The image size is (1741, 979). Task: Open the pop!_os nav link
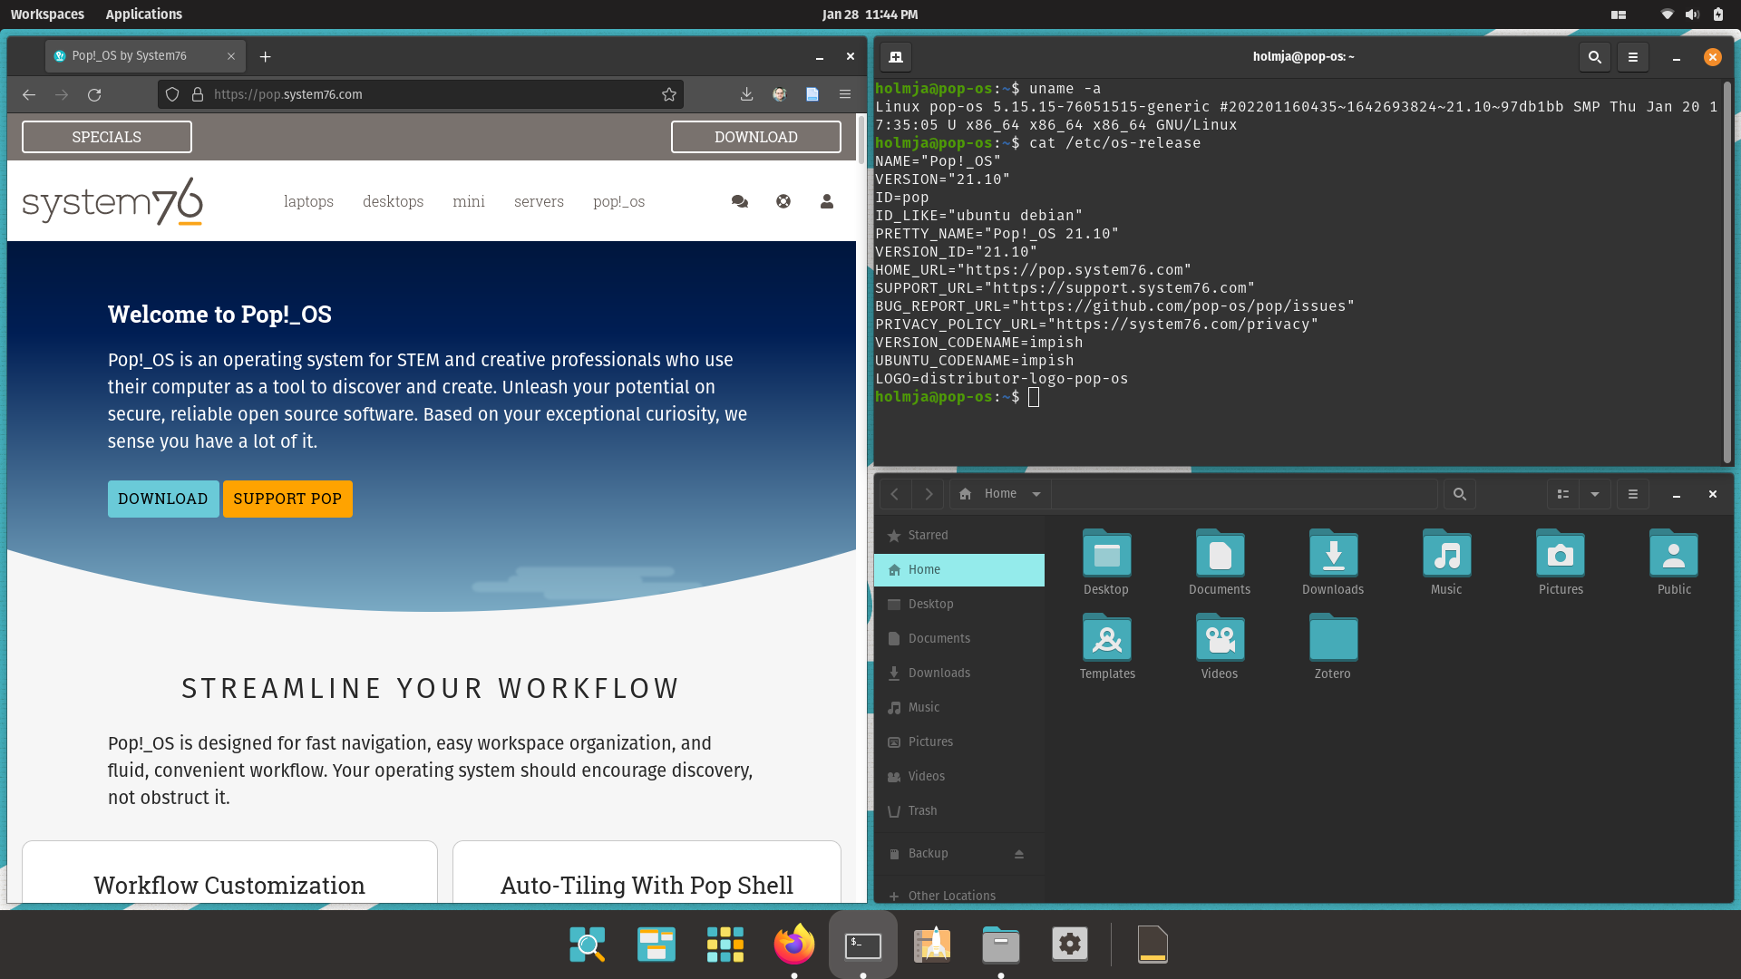pos(618,201)
